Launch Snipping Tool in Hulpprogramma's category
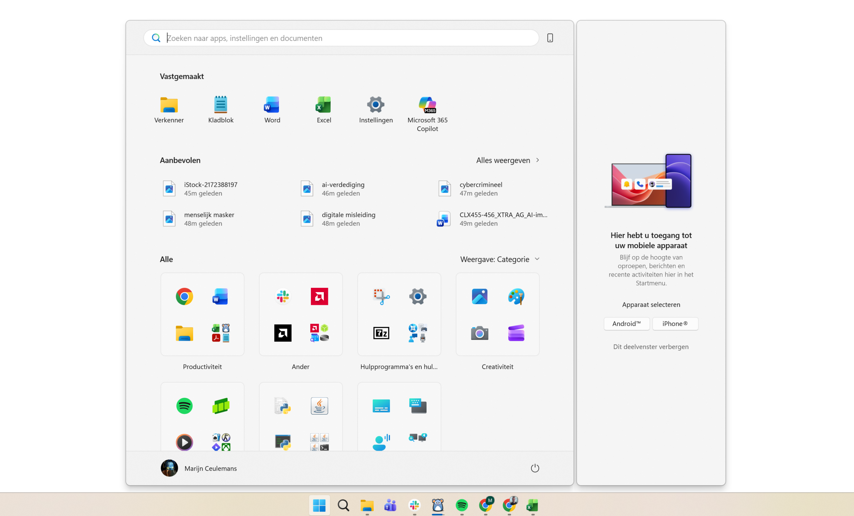 pos(381,296)
